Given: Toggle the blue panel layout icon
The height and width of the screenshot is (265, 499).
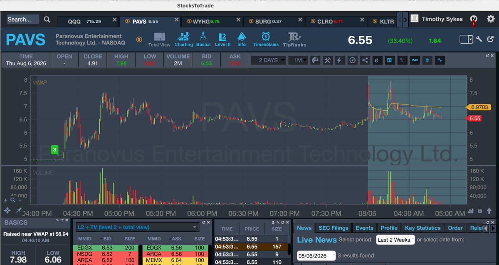Looking at the screenshot, I should 390,60.
